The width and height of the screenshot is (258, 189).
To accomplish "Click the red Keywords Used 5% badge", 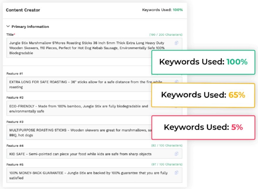I will point(203,127).
